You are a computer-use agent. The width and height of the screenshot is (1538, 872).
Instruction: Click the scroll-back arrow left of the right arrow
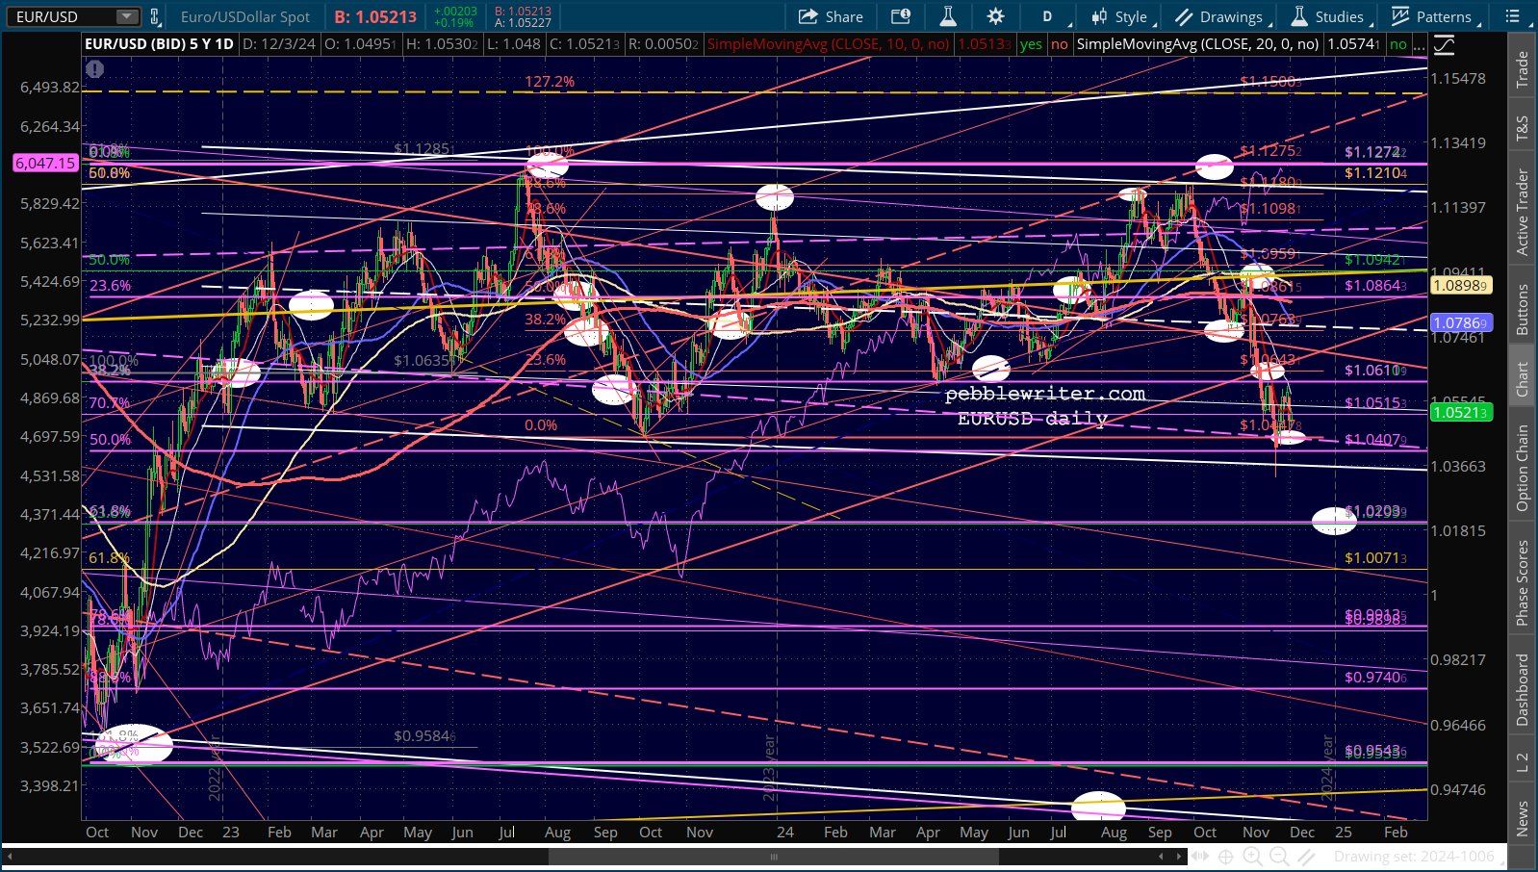pos(1162,856)
